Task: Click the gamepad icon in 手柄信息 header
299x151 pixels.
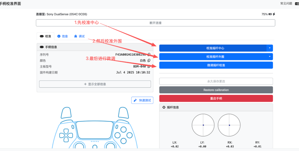Action: coord(41,47)
